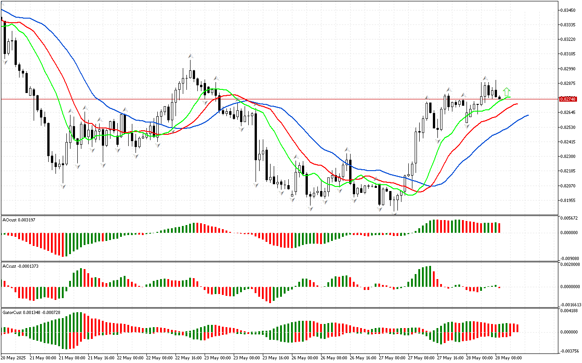Viewport: 582px width, 363px height.
Task: Click the 23 May 00:00 time label
Action: [x=216, y=358]
